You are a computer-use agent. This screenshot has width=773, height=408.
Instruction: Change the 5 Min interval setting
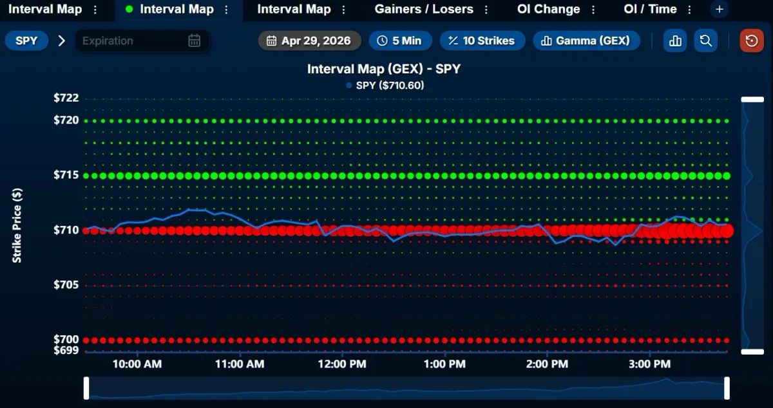pyautogui.click(x=399, y=41)
